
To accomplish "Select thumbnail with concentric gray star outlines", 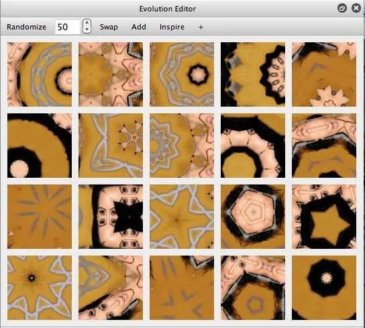I will (x=182, y=146).
